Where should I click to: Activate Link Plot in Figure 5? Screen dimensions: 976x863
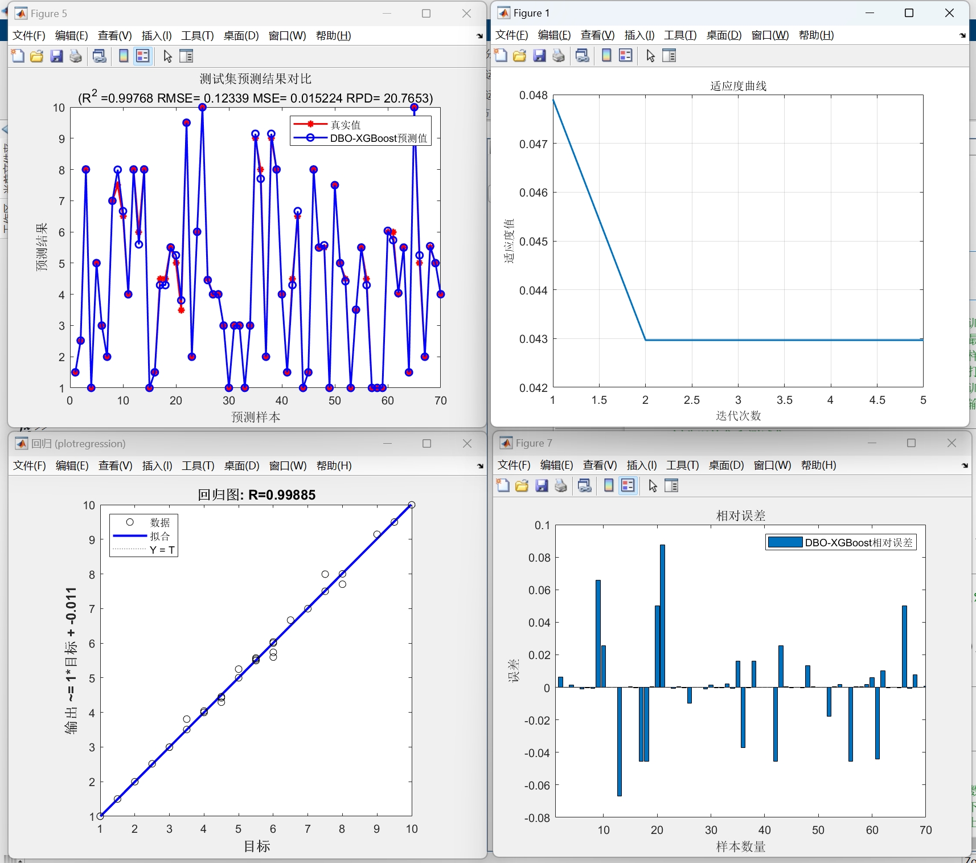click(x=99, y=55)
